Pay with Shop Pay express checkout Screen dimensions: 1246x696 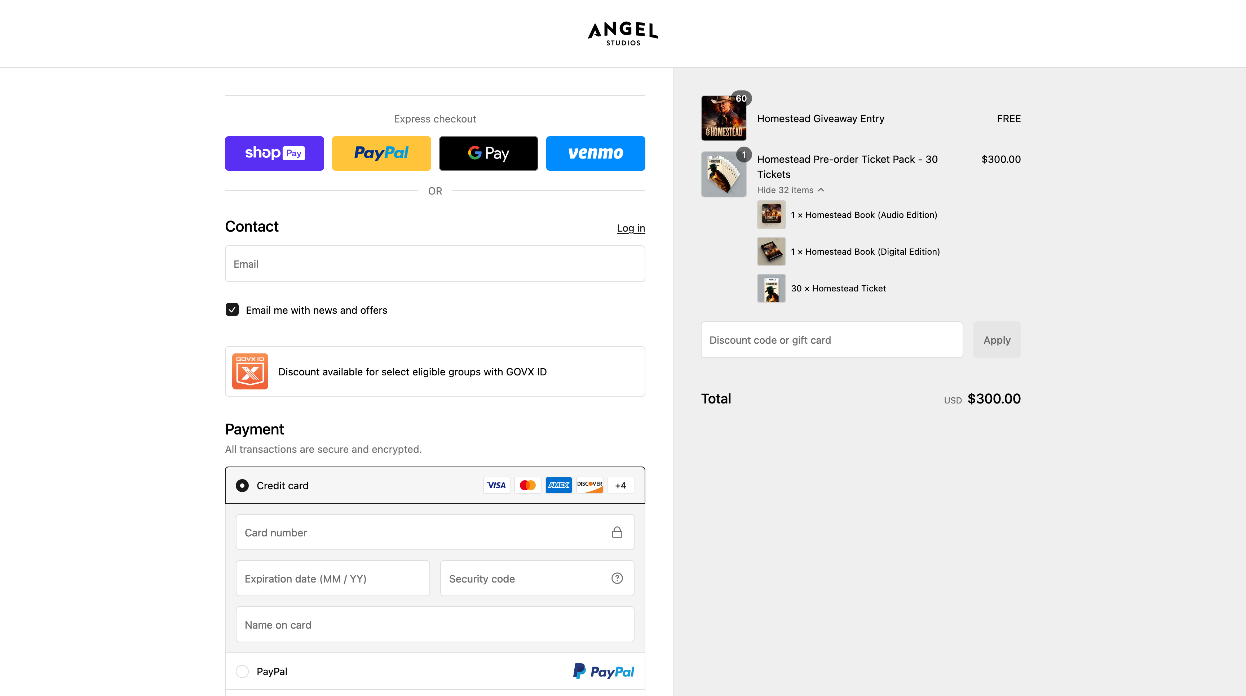coord(274,153)
